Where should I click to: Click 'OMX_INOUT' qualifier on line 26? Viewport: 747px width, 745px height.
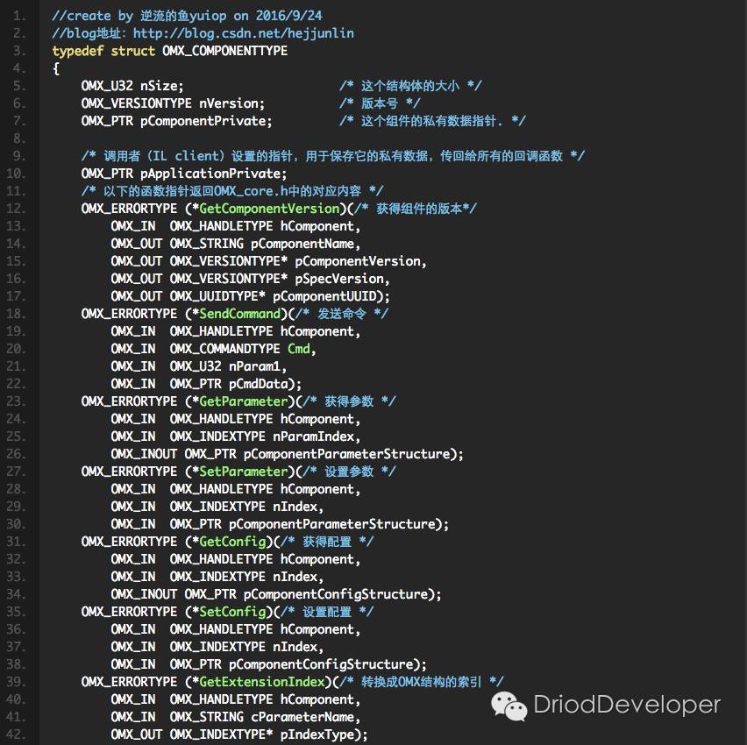[x=144, y=454]
